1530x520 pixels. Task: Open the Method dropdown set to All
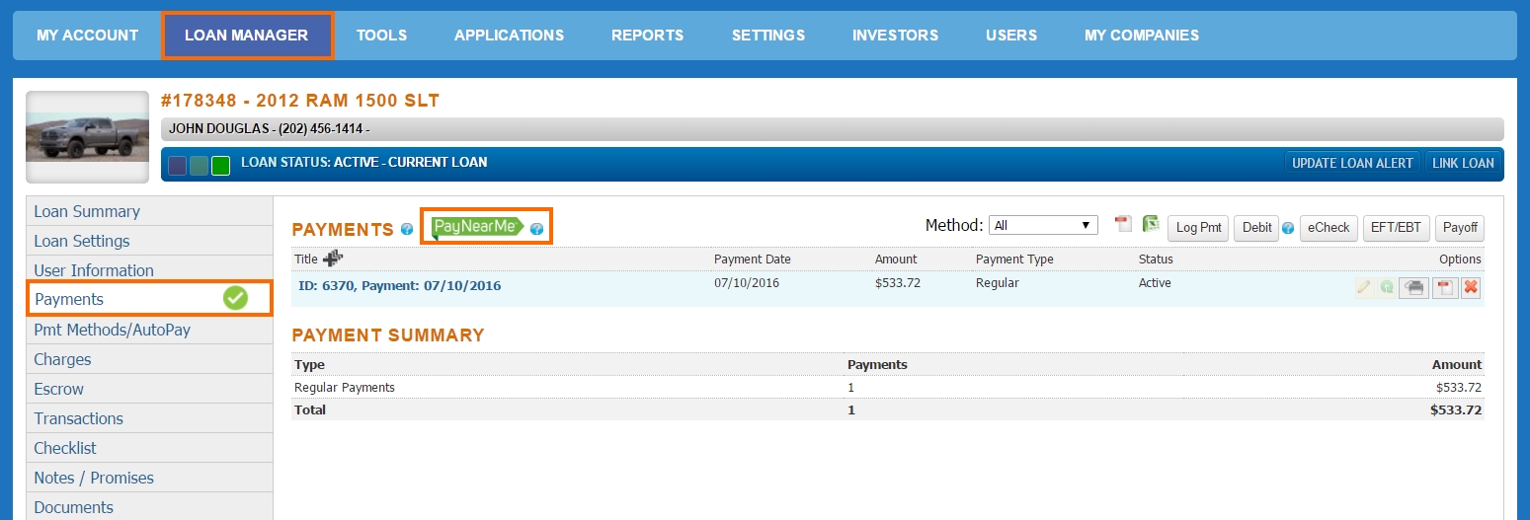pyautogui.click(x=1043, y=225)
